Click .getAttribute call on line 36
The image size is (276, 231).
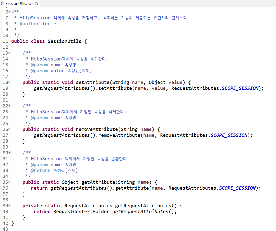point(131,188)
